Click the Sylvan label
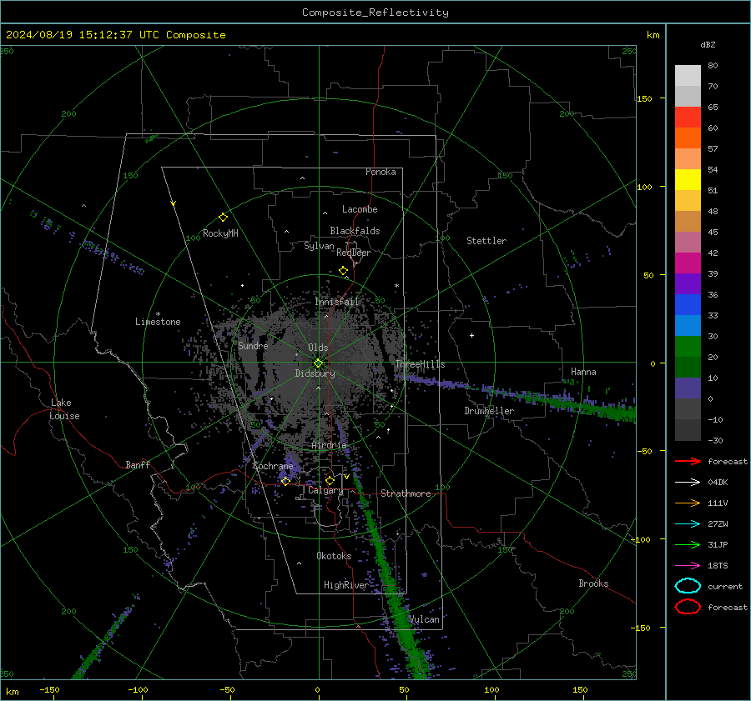The image size is (751, 701). pos(319,246)
